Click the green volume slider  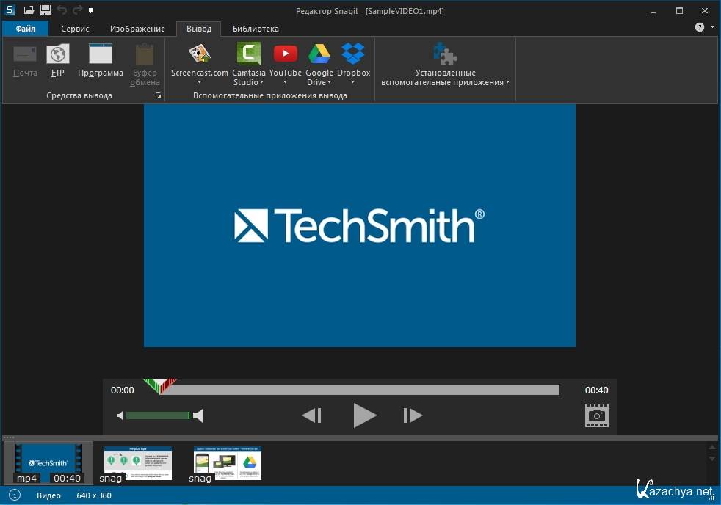pyautogui.click(x=157, y=416)
